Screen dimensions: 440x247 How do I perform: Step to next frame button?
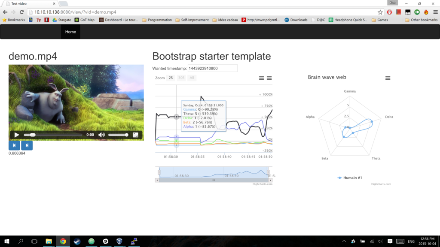pos(27,145)
